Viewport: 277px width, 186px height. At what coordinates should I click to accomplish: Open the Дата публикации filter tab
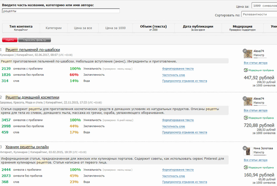click(x=198, y=28)
